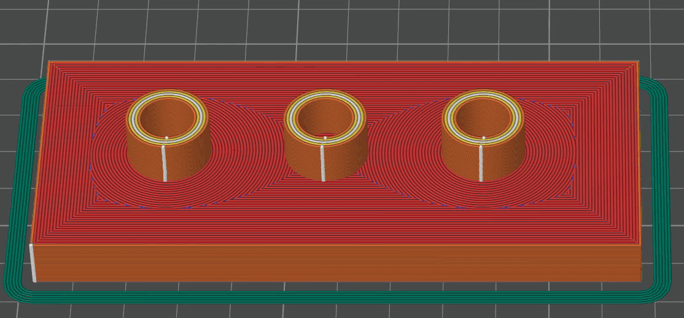
Task: Select the middle cylinder on the model
Action: tap(325, 136)
